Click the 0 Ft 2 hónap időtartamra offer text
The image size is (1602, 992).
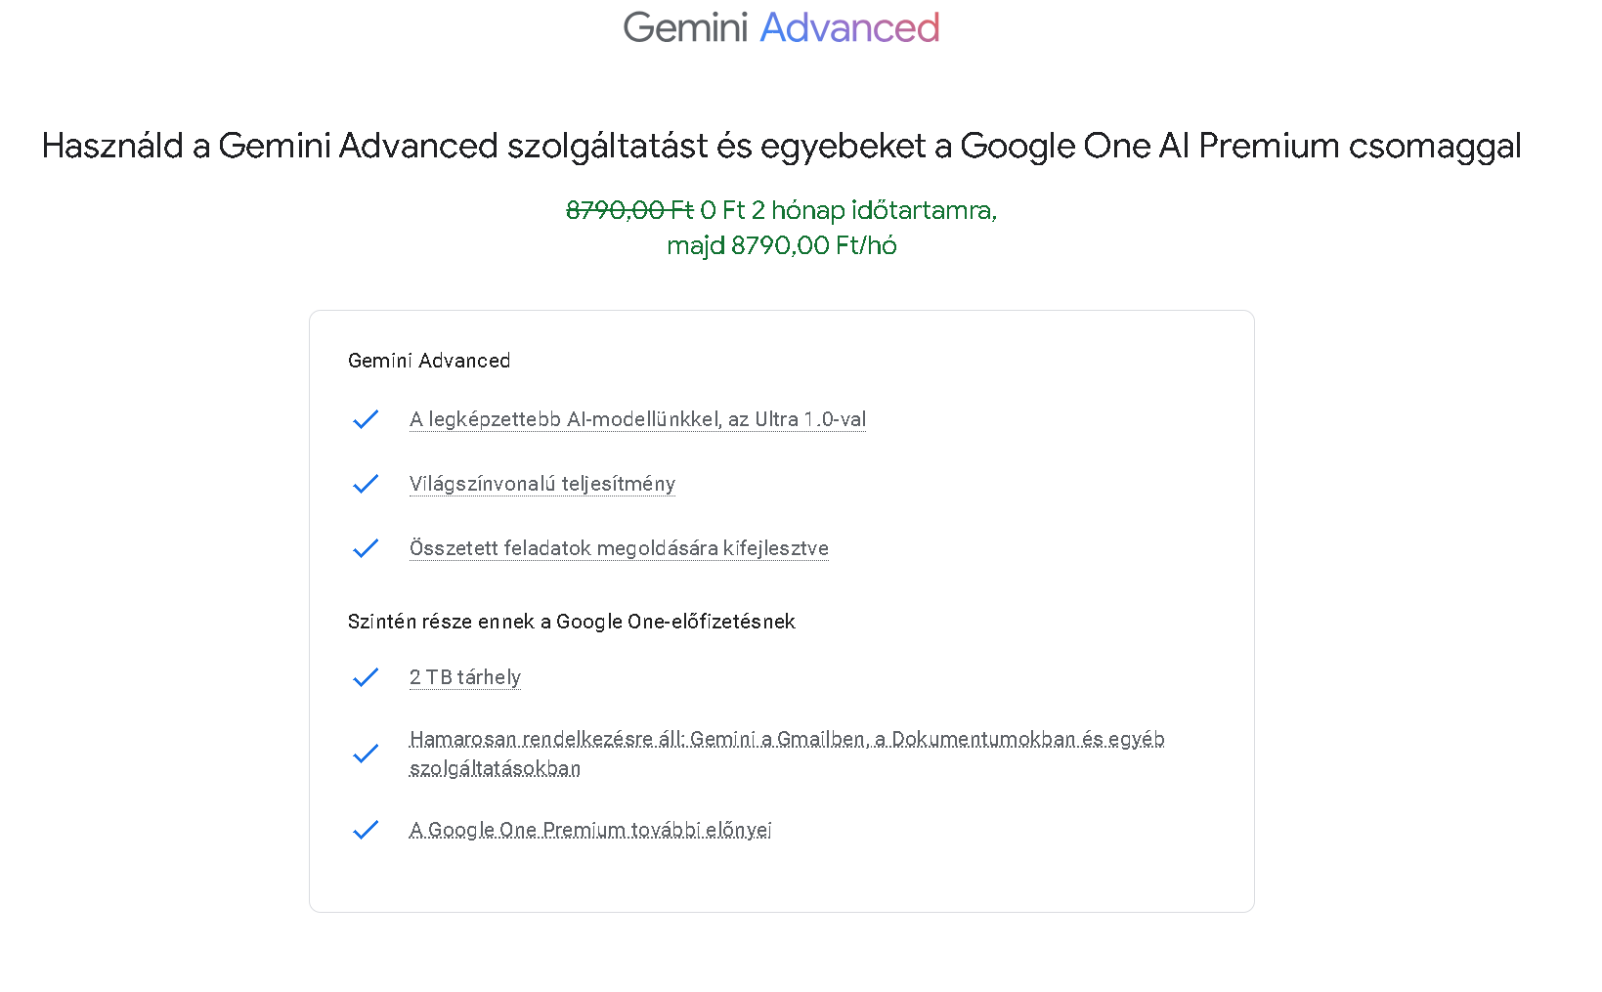click(x=848, y=210)
